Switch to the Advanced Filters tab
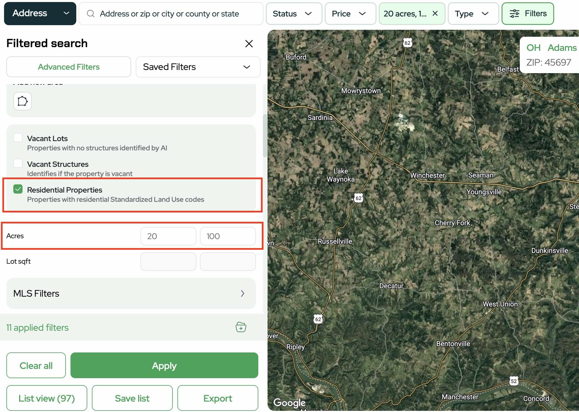 pos(68,67)
